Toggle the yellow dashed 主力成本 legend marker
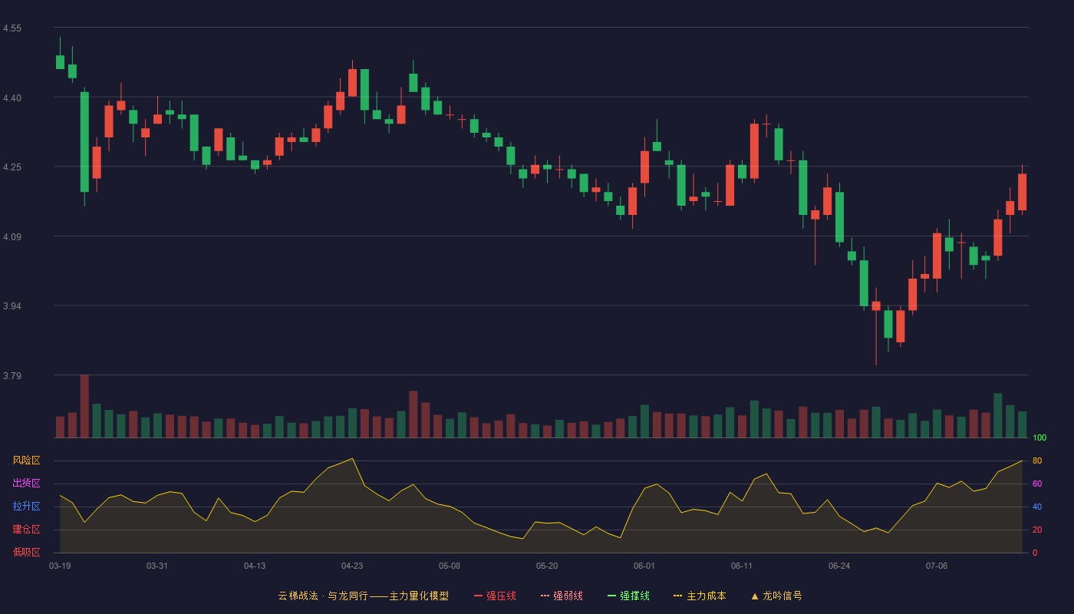The image size is (1074, 614). pos(678,596)
